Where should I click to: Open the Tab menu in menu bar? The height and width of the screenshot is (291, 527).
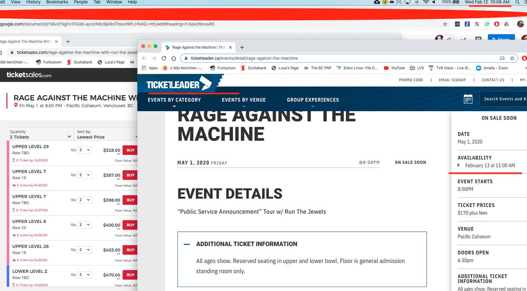tap(97, 2)
